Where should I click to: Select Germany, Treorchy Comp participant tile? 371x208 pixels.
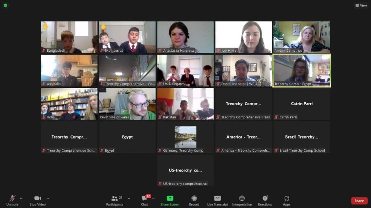tap(185, 137)
